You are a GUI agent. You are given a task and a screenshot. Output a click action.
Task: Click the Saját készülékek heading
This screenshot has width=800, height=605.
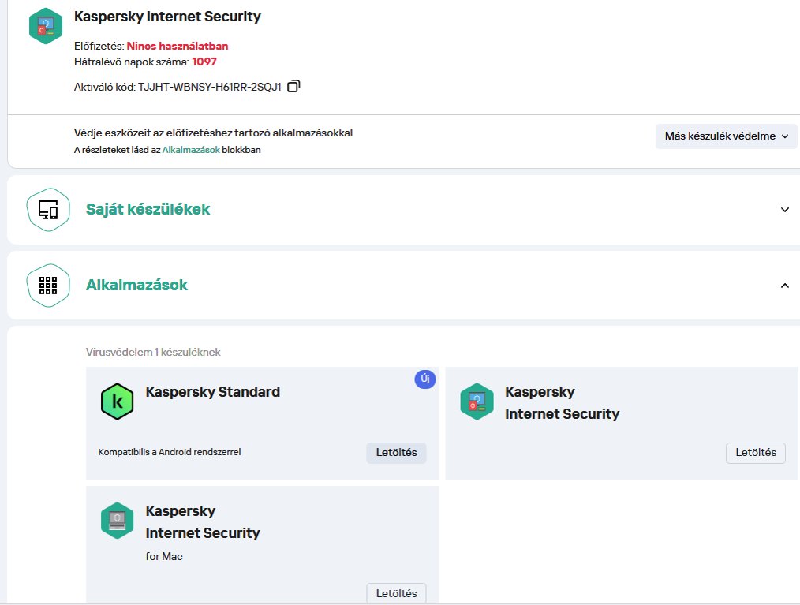click(148, 209)
